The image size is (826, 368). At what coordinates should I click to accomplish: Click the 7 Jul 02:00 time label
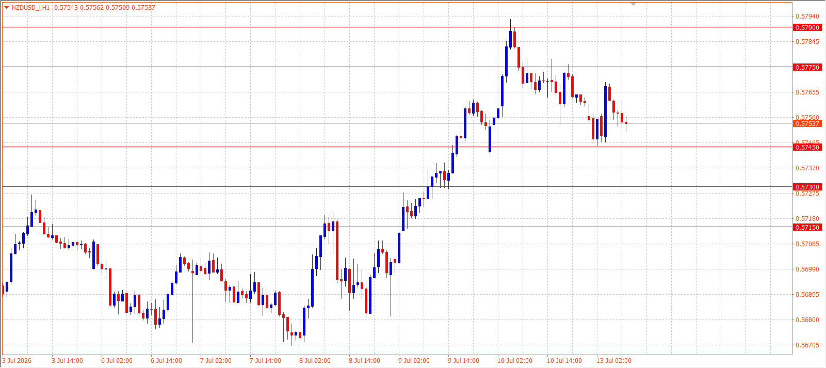tap(216, 361)
